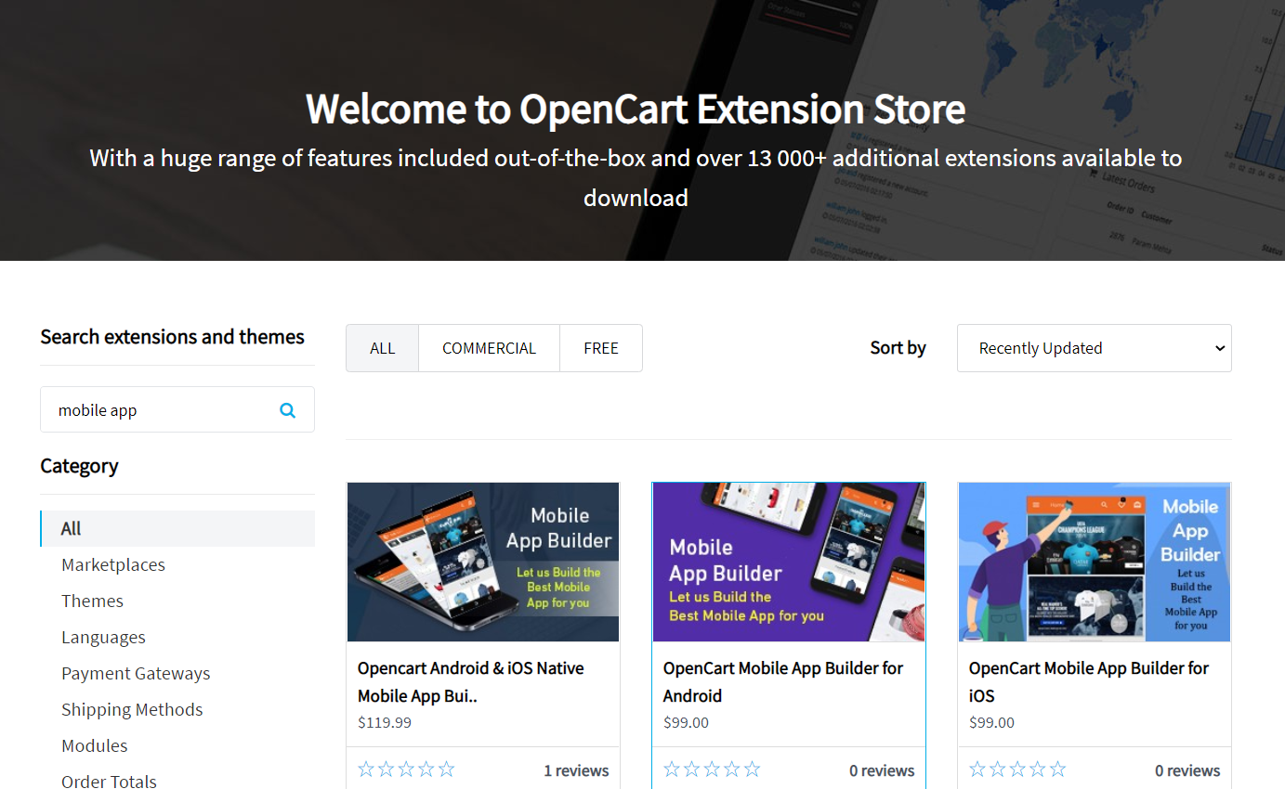Click a star rating under Mobile App Builder for iOS
The image size is (1285, 789).
pos(1016,769)
